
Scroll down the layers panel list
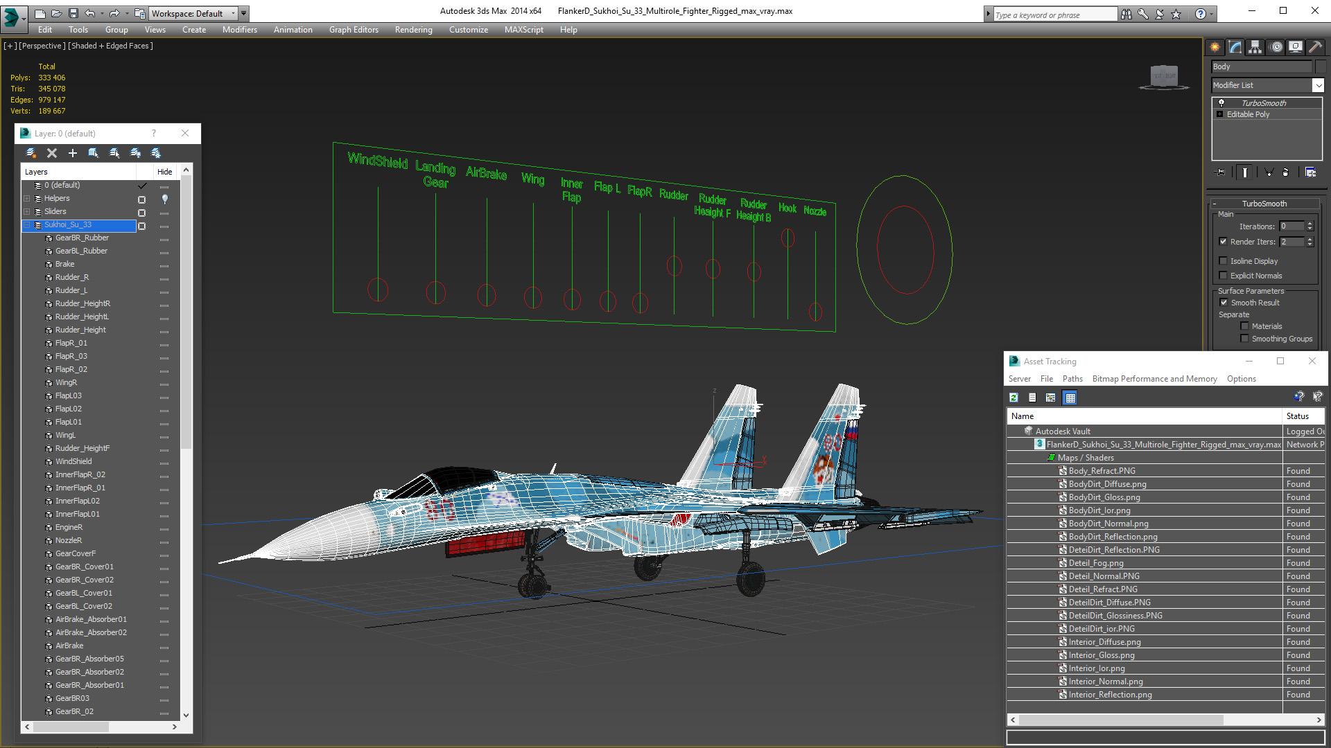pos(189,713)
